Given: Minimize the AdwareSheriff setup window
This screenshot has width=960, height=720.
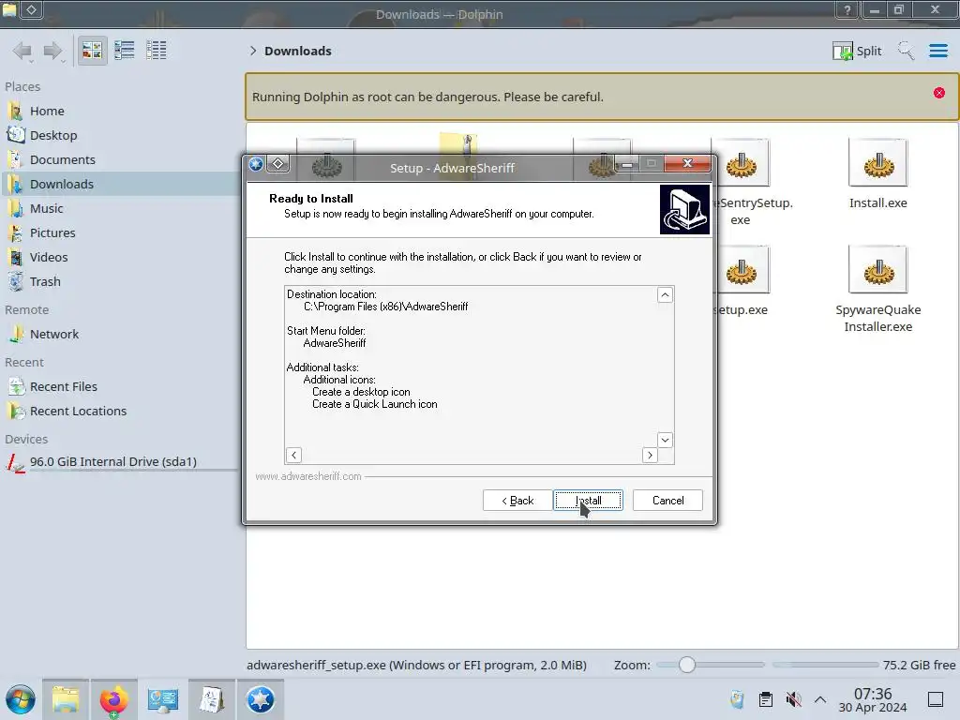Looking at the screenshot, I should coord(627,163).
